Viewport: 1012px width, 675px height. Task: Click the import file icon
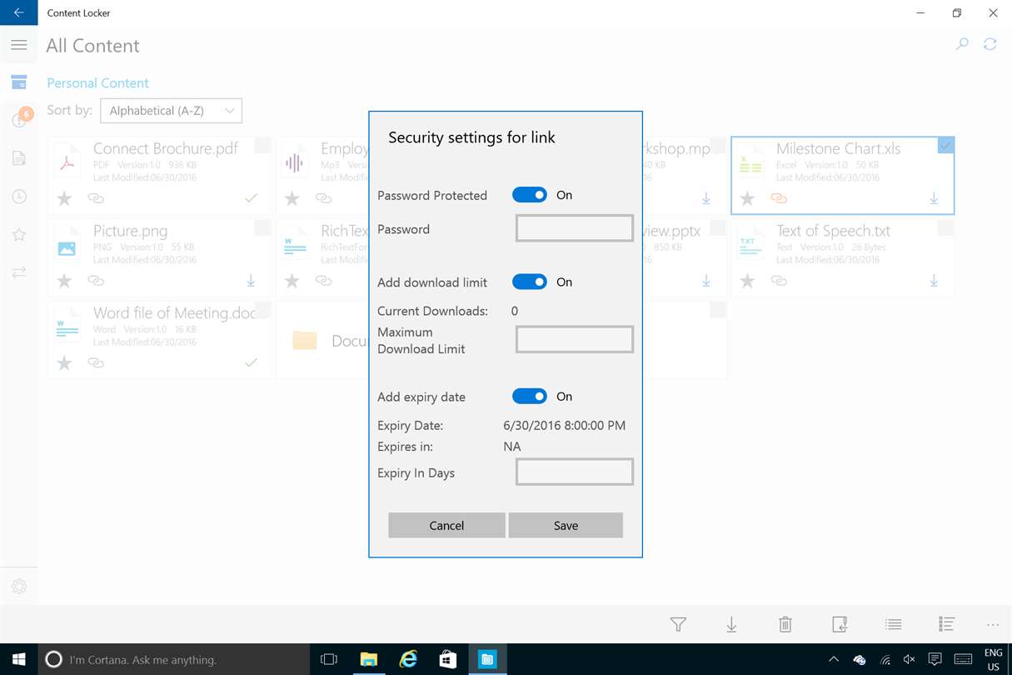coord(840,624)
